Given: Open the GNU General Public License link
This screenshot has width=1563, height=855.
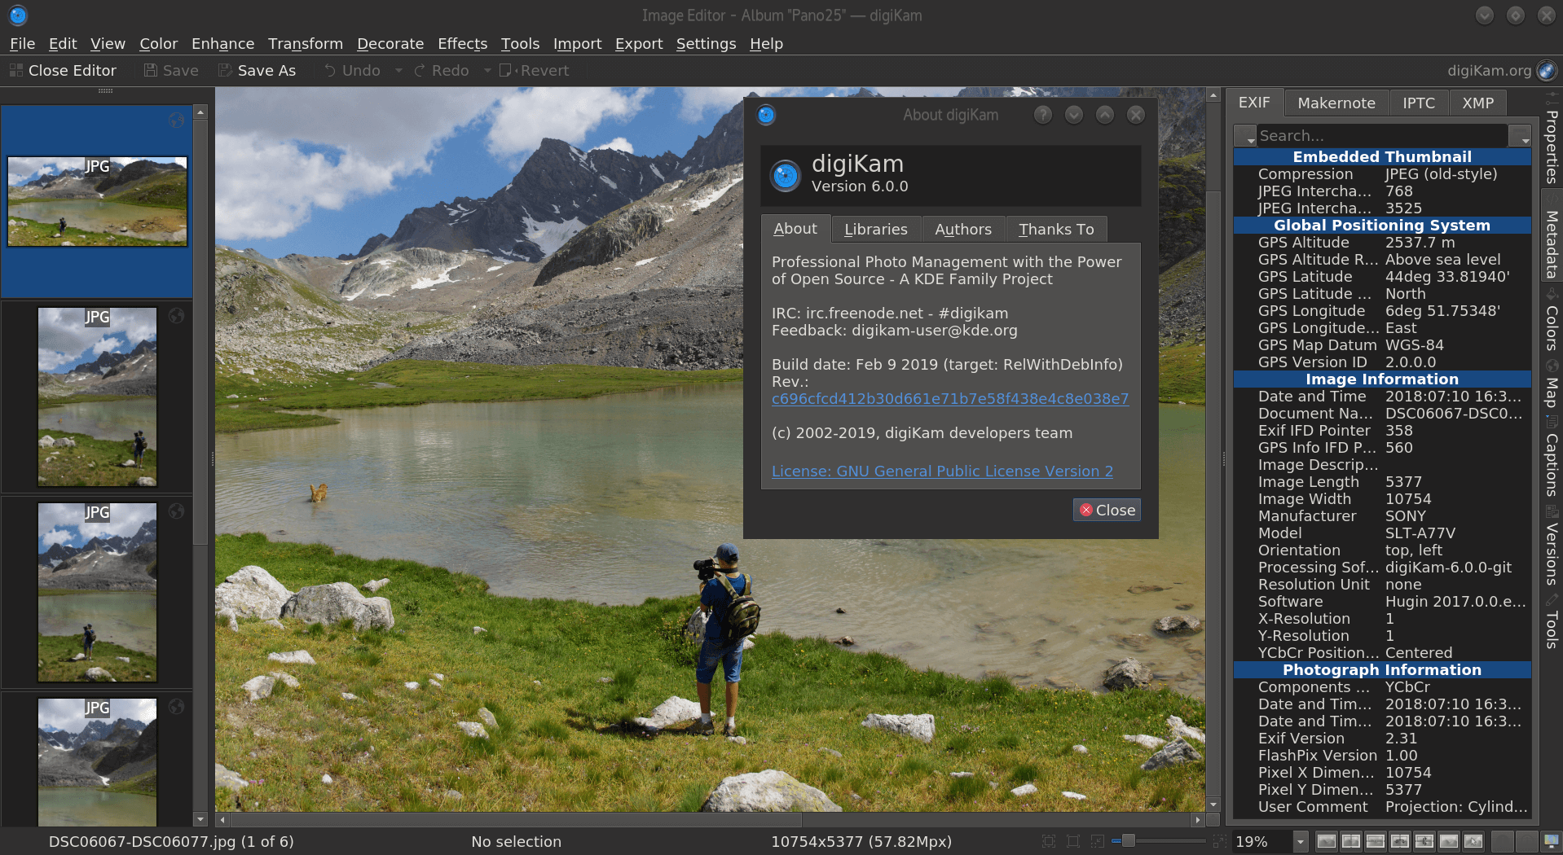Looking at the screenshot, I should point(942,471).
